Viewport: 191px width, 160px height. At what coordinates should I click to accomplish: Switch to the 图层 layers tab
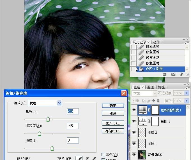click(137, 87)
